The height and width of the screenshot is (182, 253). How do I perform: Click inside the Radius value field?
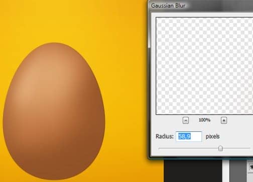tap(189, 136)
